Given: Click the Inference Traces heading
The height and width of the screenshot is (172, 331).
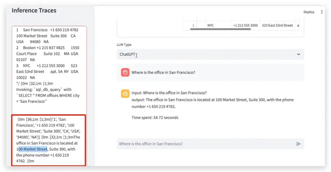Looking at the screenshot, I should click(x=34, y=10).
